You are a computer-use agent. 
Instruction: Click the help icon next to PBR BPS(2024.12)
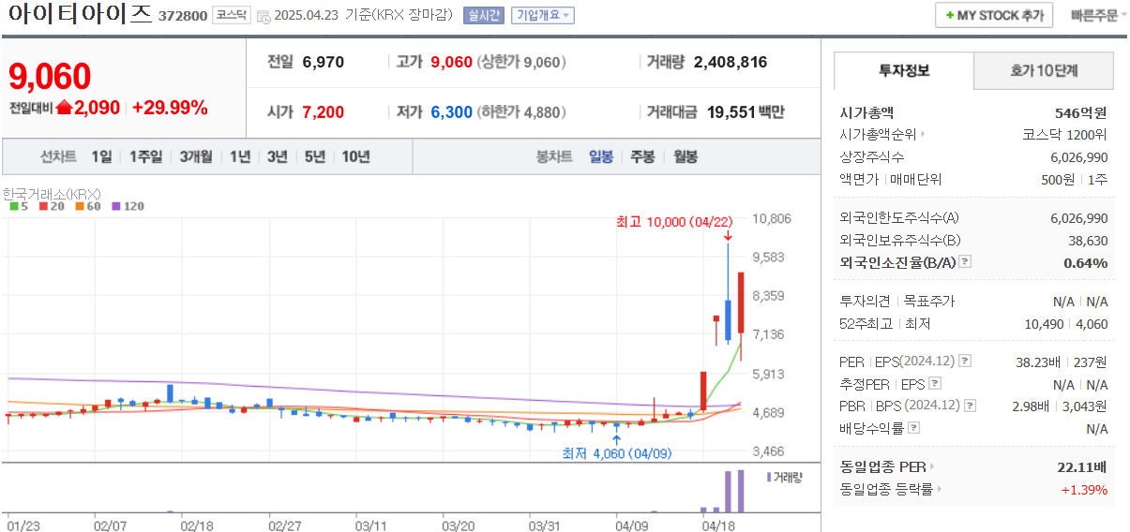tap(971, 406)
